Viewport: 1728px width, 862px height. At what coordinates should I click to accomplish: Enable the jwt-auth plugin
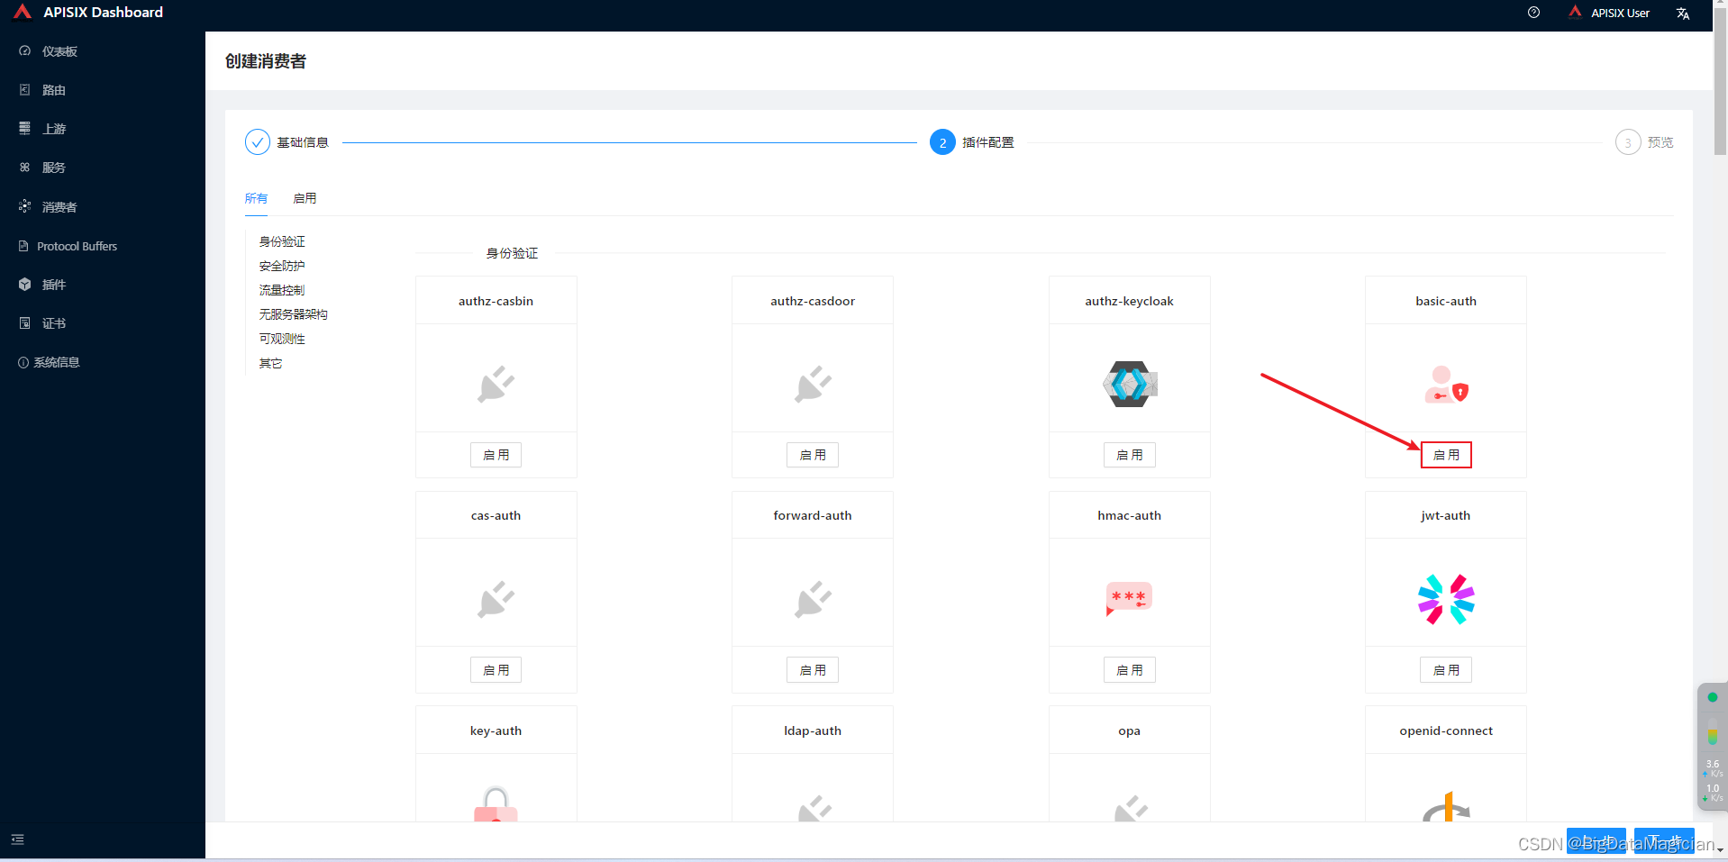click(1446, 670)
